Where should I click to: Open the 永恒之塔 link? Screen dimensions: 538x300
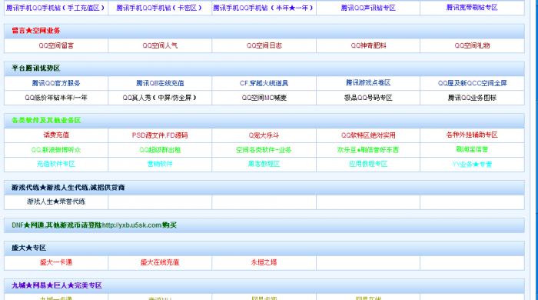pos(264,262)
